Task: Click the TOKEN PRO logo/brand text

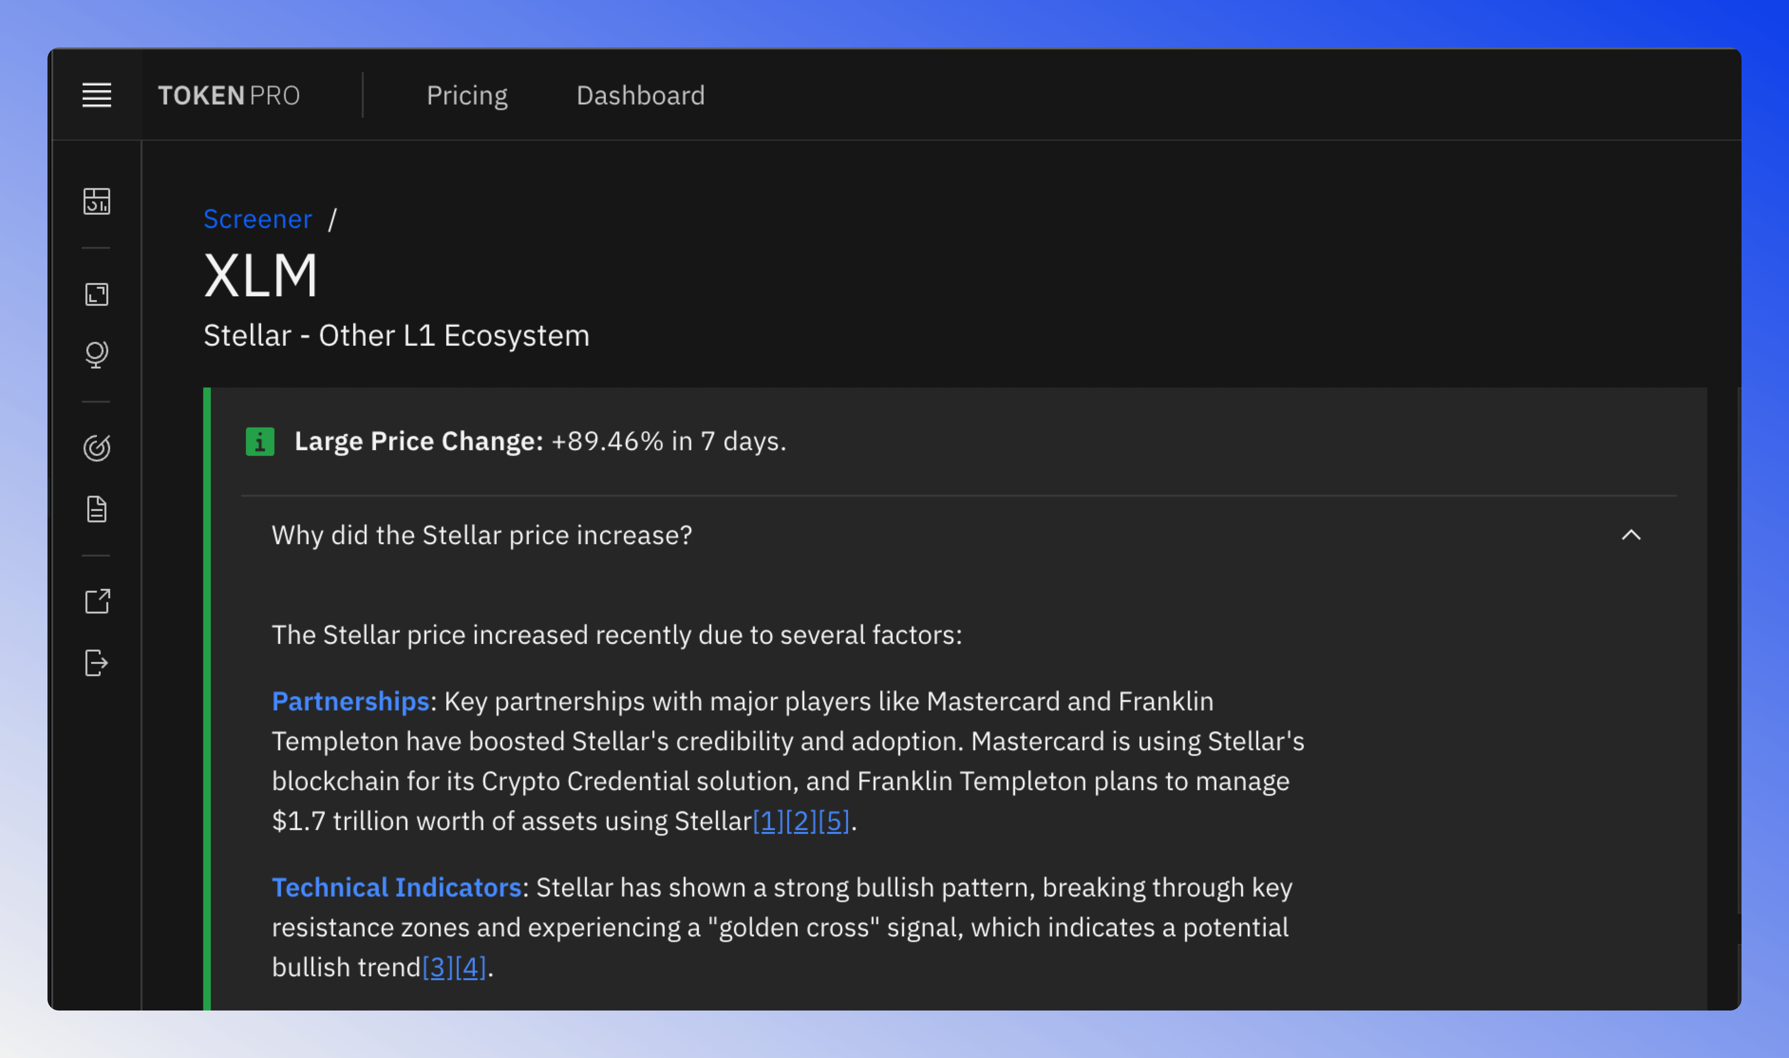Action: point(229,94)
